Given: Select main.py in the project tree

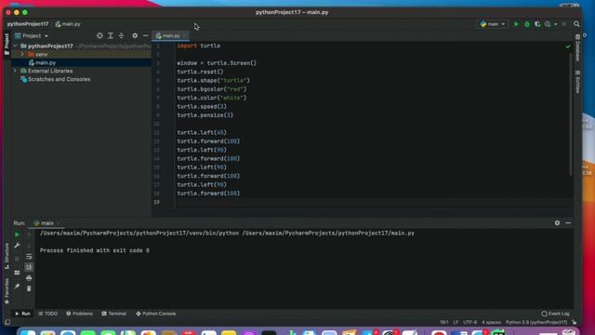Looking at the screenshot, I should [x=81, y=62].
